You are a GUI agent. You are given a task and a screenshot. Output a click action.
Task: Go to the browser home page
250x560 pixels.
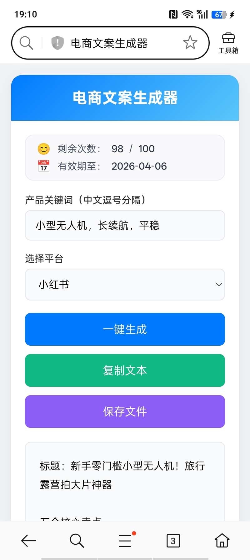click(x=222, y=541)
